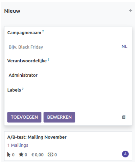Click the plus icon in Nieuw column

pos(131,11)
